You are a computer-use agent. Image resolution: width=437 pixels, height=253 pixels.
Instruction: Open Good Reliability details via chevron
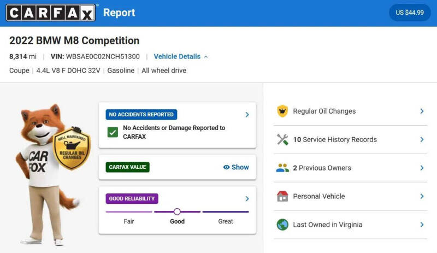click(x=247, y=198)
